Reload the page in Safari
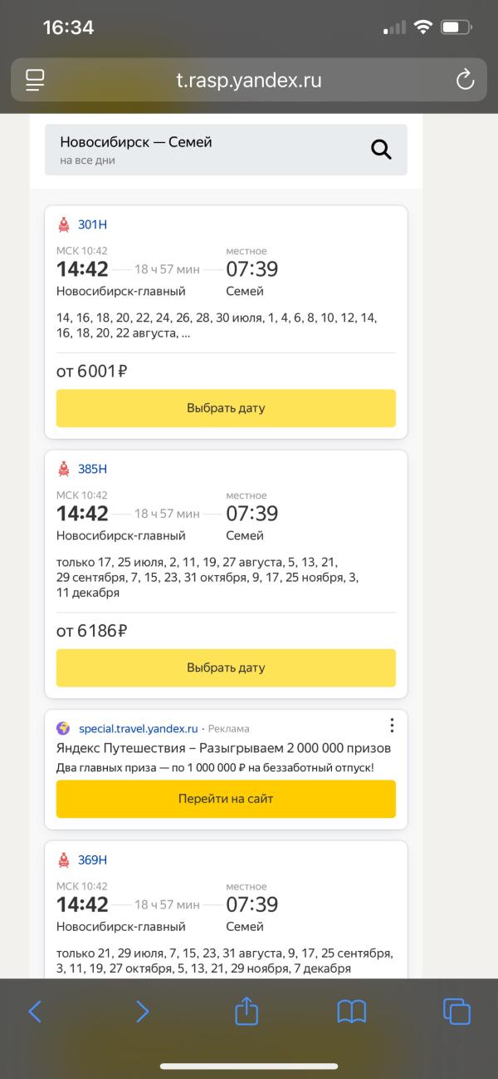Image resolution: width=498 pixels, height=1079 pixels. [x=465, y=80]
